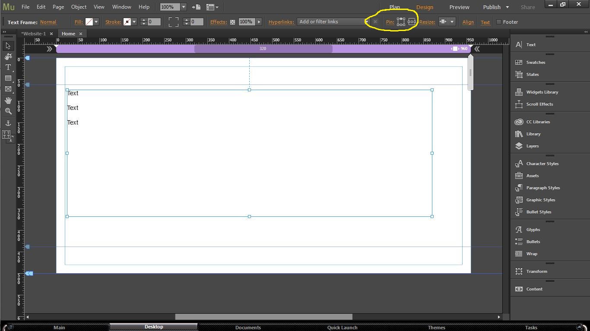Open the Publish dropdown arrow

pyautogui.click(x=507, y=7)
